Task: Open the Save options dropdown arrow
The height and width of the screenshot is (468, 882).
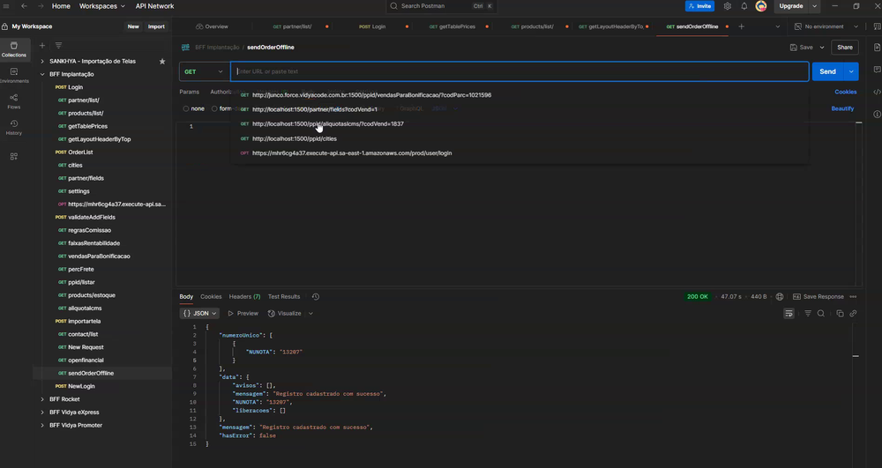Action: point(822,48)
